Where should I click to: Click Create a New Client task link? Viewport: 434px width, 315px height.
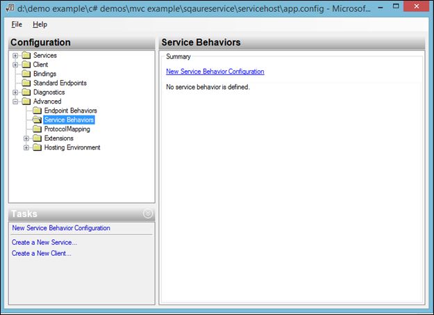tap(41, 253)
